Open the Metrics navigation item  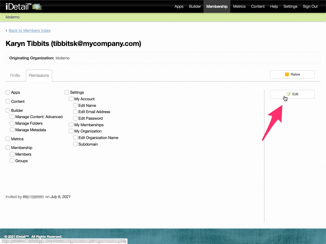click(x=239, y=7)
